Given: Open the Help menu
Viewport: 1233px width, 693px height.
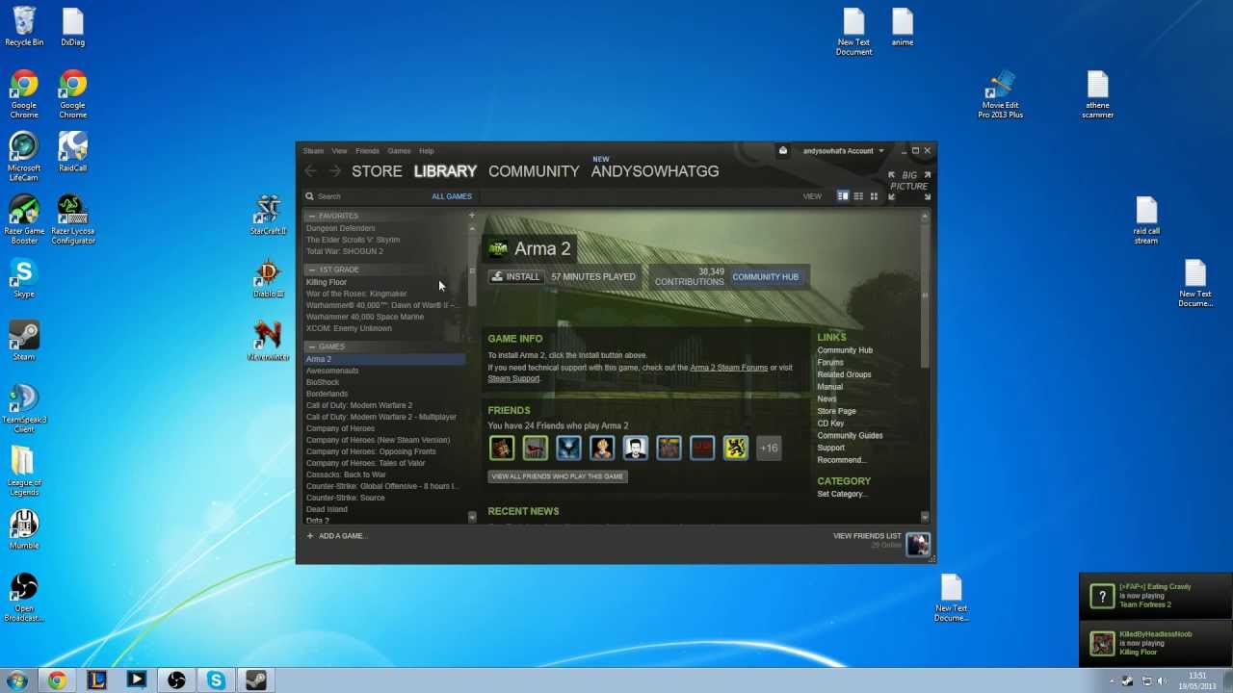Looking at the screenshot, I should pyautogui.click(x=426, y=151).
